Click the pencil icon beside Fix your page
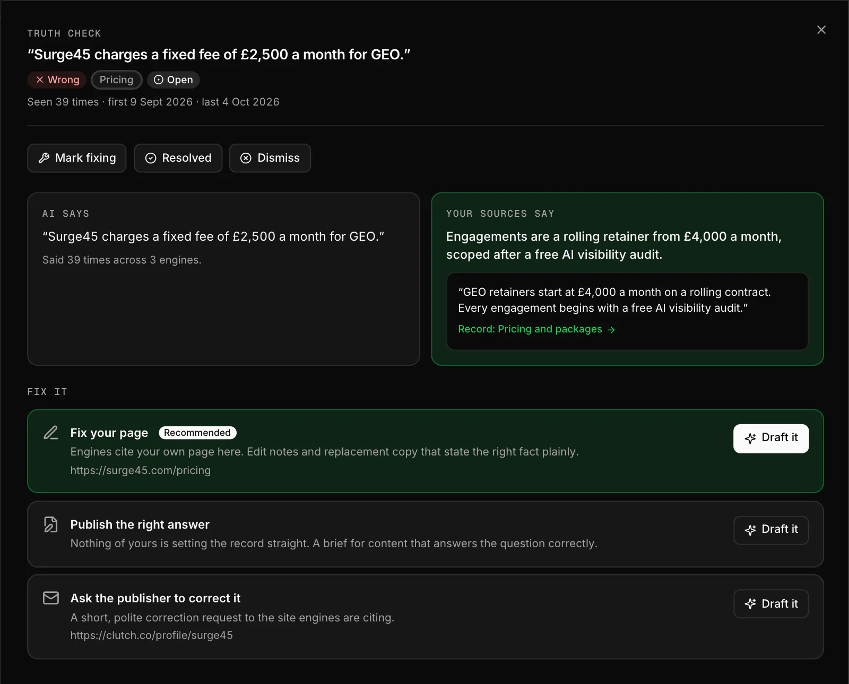This screenshot has height=684, width=849. coord(50,433)
